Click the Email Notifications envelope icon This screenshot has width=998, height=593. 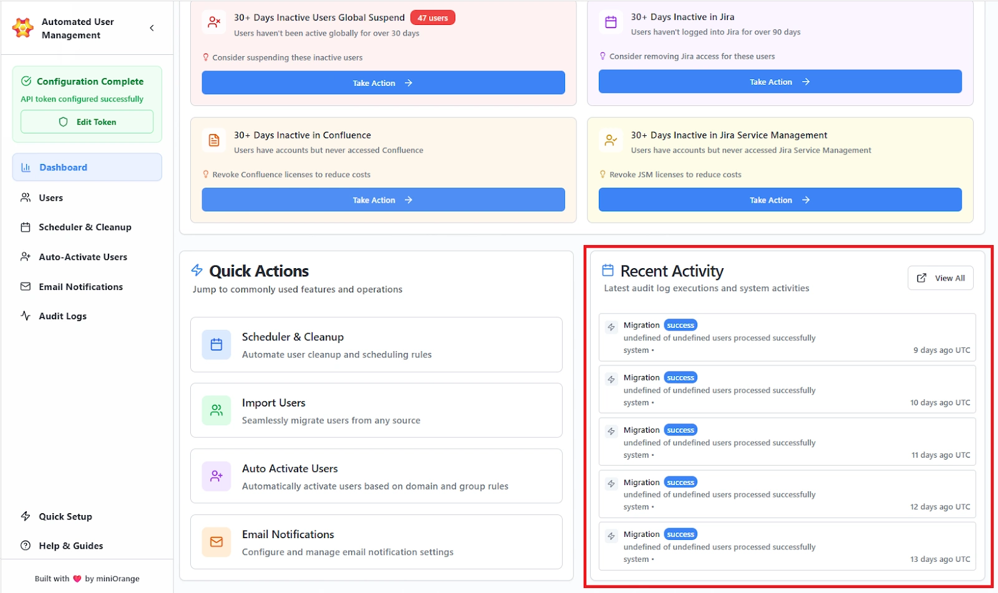(x=25, y=286)
